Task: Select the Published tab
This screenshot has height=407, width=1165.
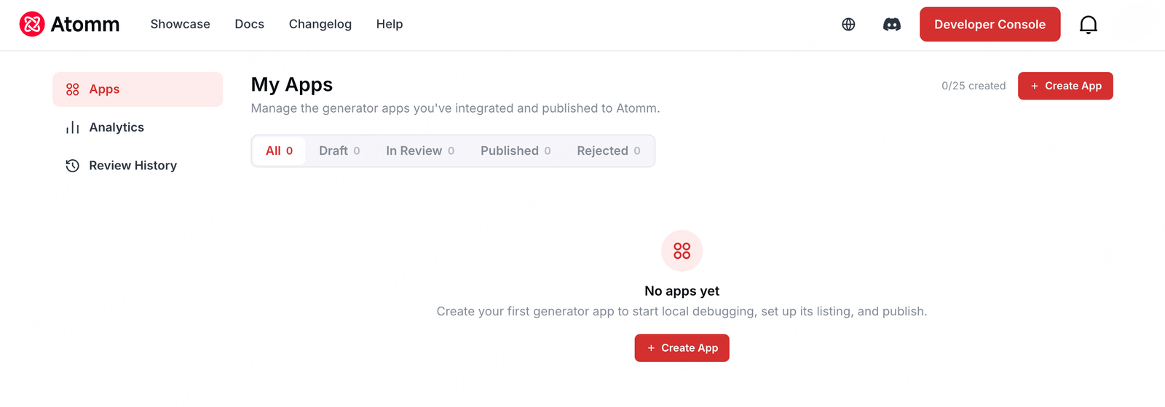Action: 516,151
